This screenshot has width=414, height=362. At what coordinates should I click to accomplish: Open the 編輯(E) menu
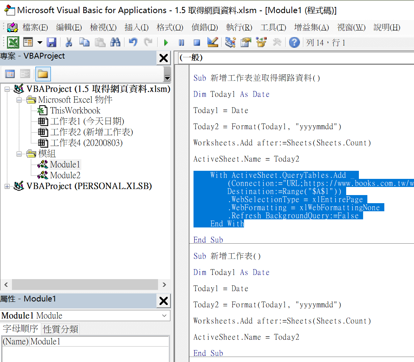click(69, 27)
